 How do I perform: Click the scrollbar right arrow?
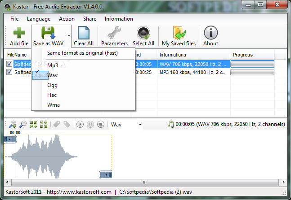coord(283,182)
